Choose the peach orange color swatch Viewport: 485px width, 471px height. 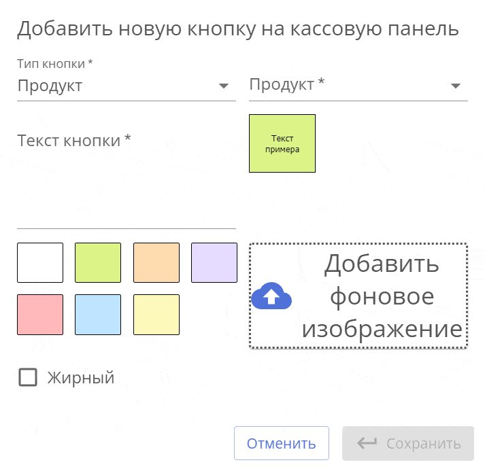(156, 262)
